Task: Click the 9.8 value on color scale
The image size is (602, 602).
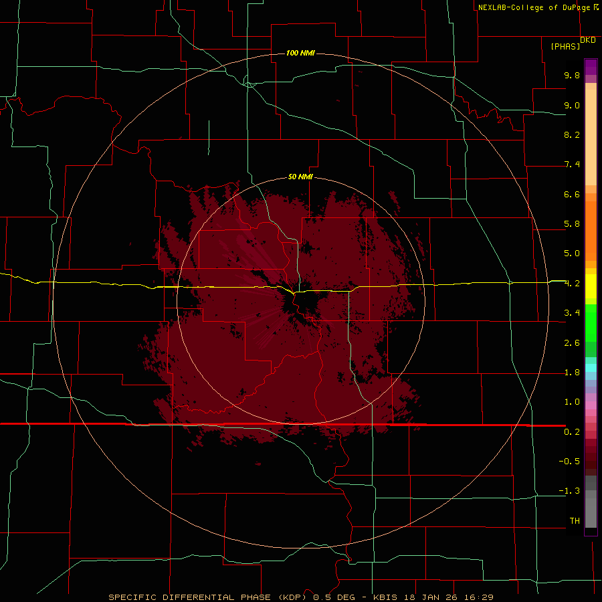Action: coord(572,75)
